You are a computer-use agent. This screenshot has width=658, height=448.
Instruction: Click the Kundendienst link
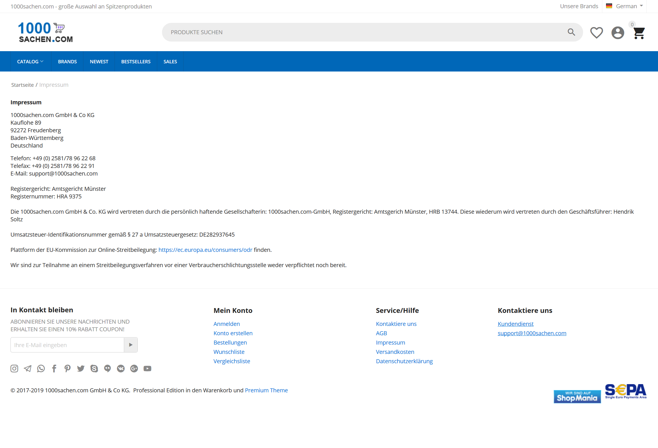pyautogui.click(x=515, y=324)
